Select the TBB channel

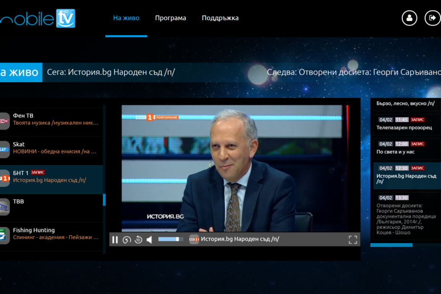coord(51,206)
